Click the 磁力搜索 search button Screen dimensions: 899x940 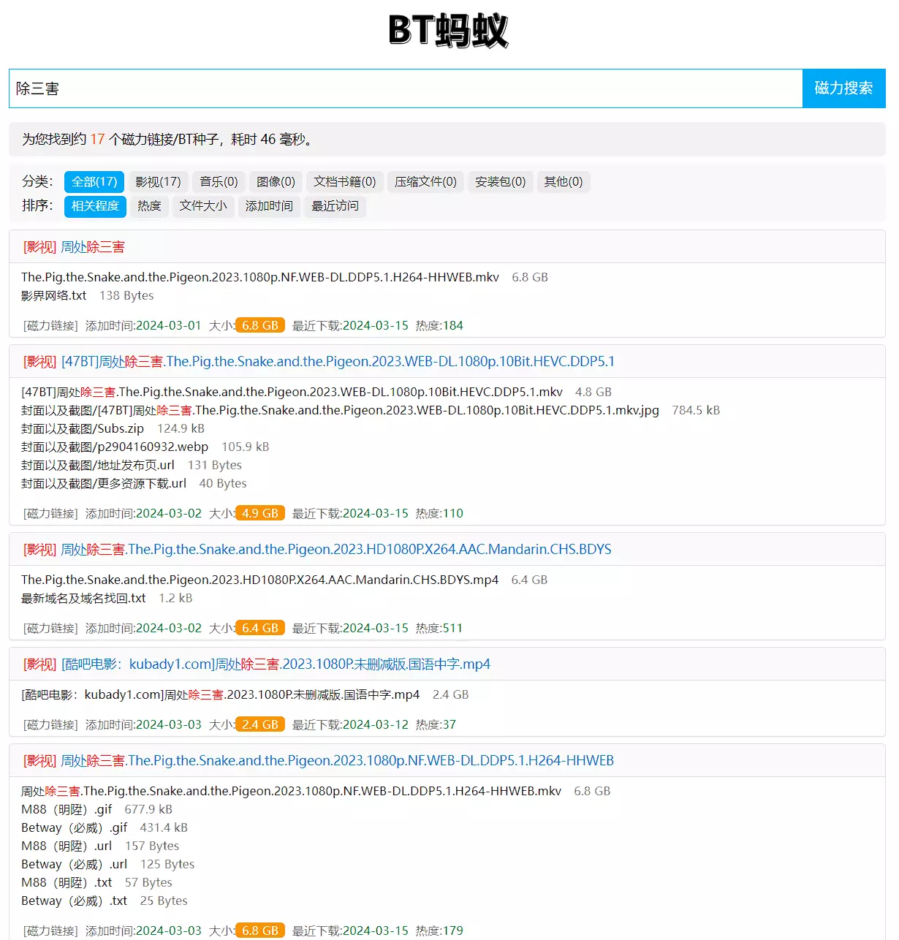point(843,88)
